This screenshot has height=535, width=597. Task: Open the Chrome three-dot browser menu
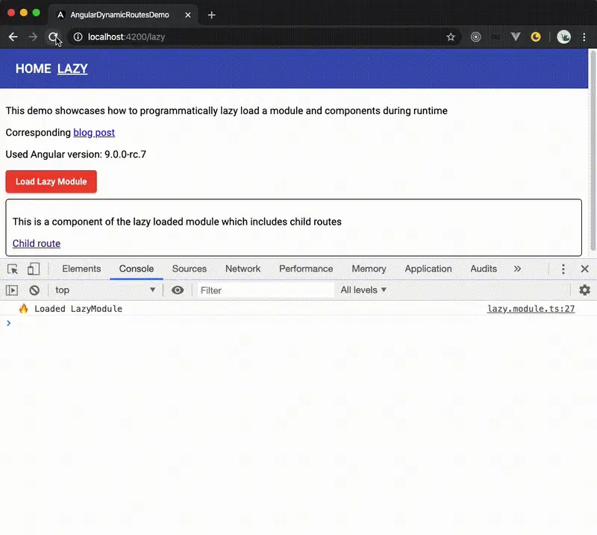(x=584, y=37)
